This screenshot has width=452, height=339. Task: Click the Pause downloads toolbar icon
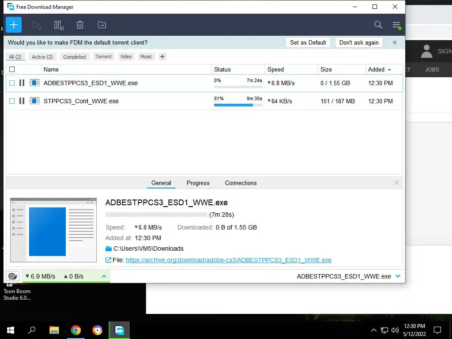[x=59, y=25]
